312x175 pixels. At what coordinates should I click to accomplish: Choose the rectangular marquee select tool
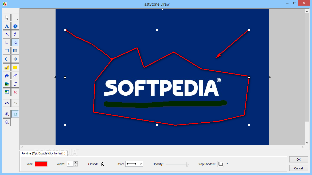pyautogui.click(x=15, y=18)
